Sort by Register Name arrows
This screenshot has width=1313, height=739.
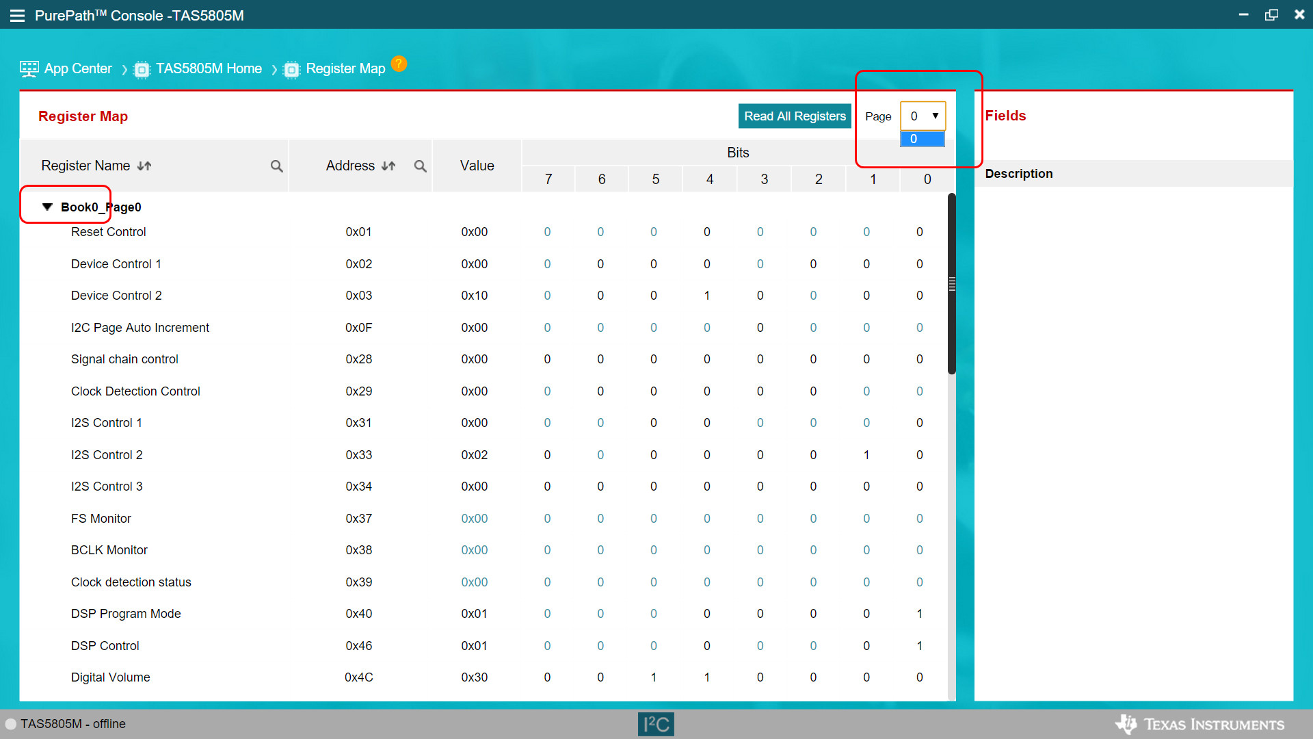point(144,166)
